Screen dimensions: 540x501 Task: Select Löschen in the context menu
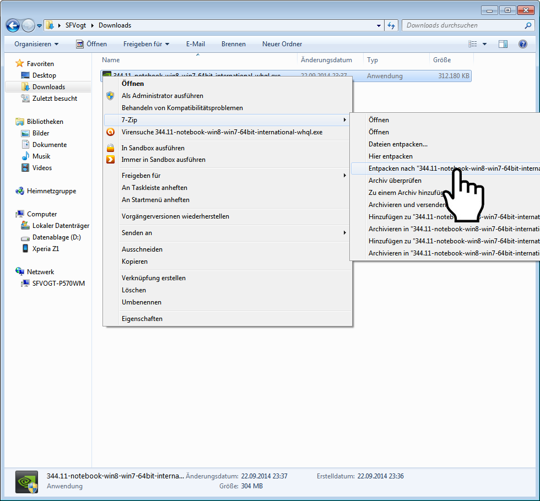coord(228,290)
